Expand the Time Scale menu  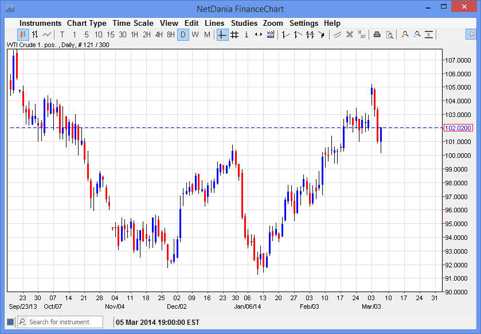click(x=132, y=23)
